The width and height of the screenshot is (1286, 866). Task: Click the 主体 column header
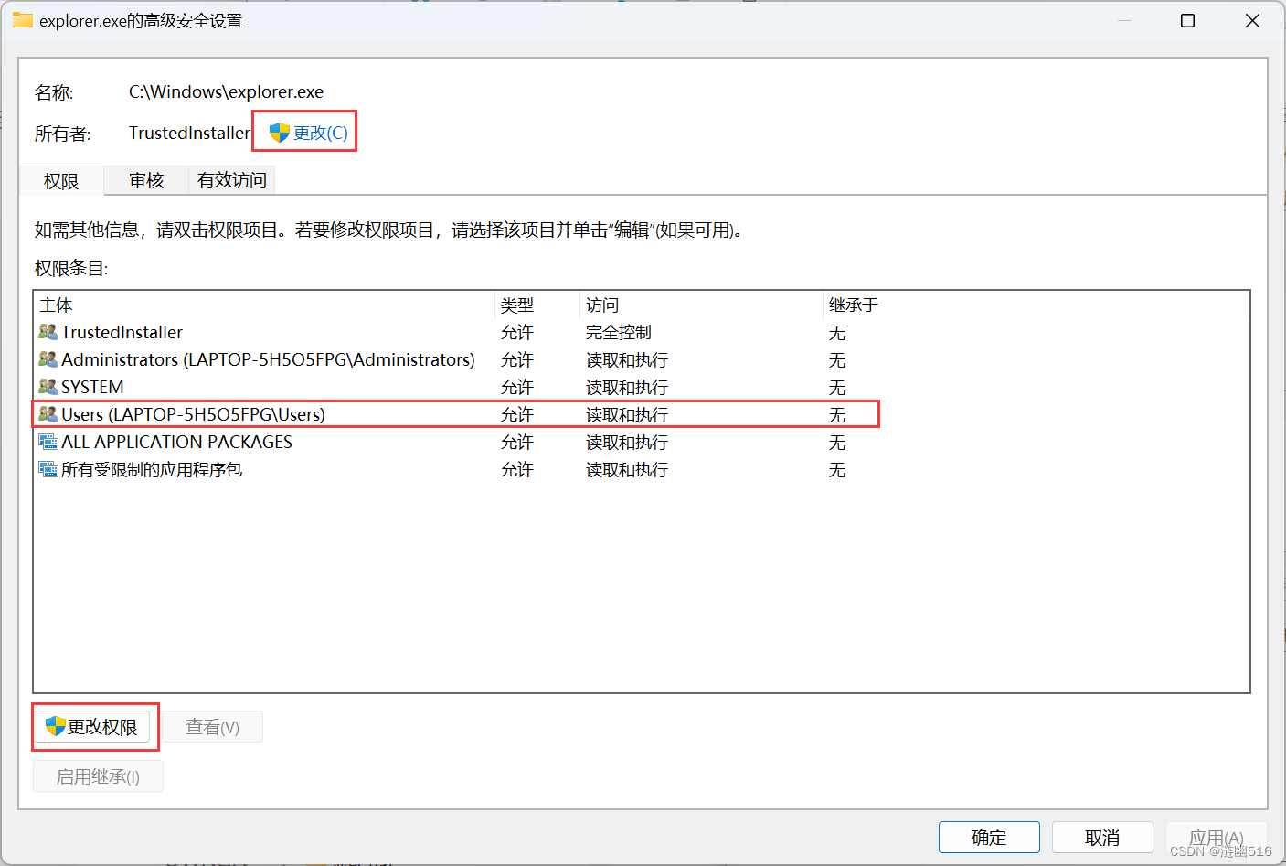click(x=264, y=305)
